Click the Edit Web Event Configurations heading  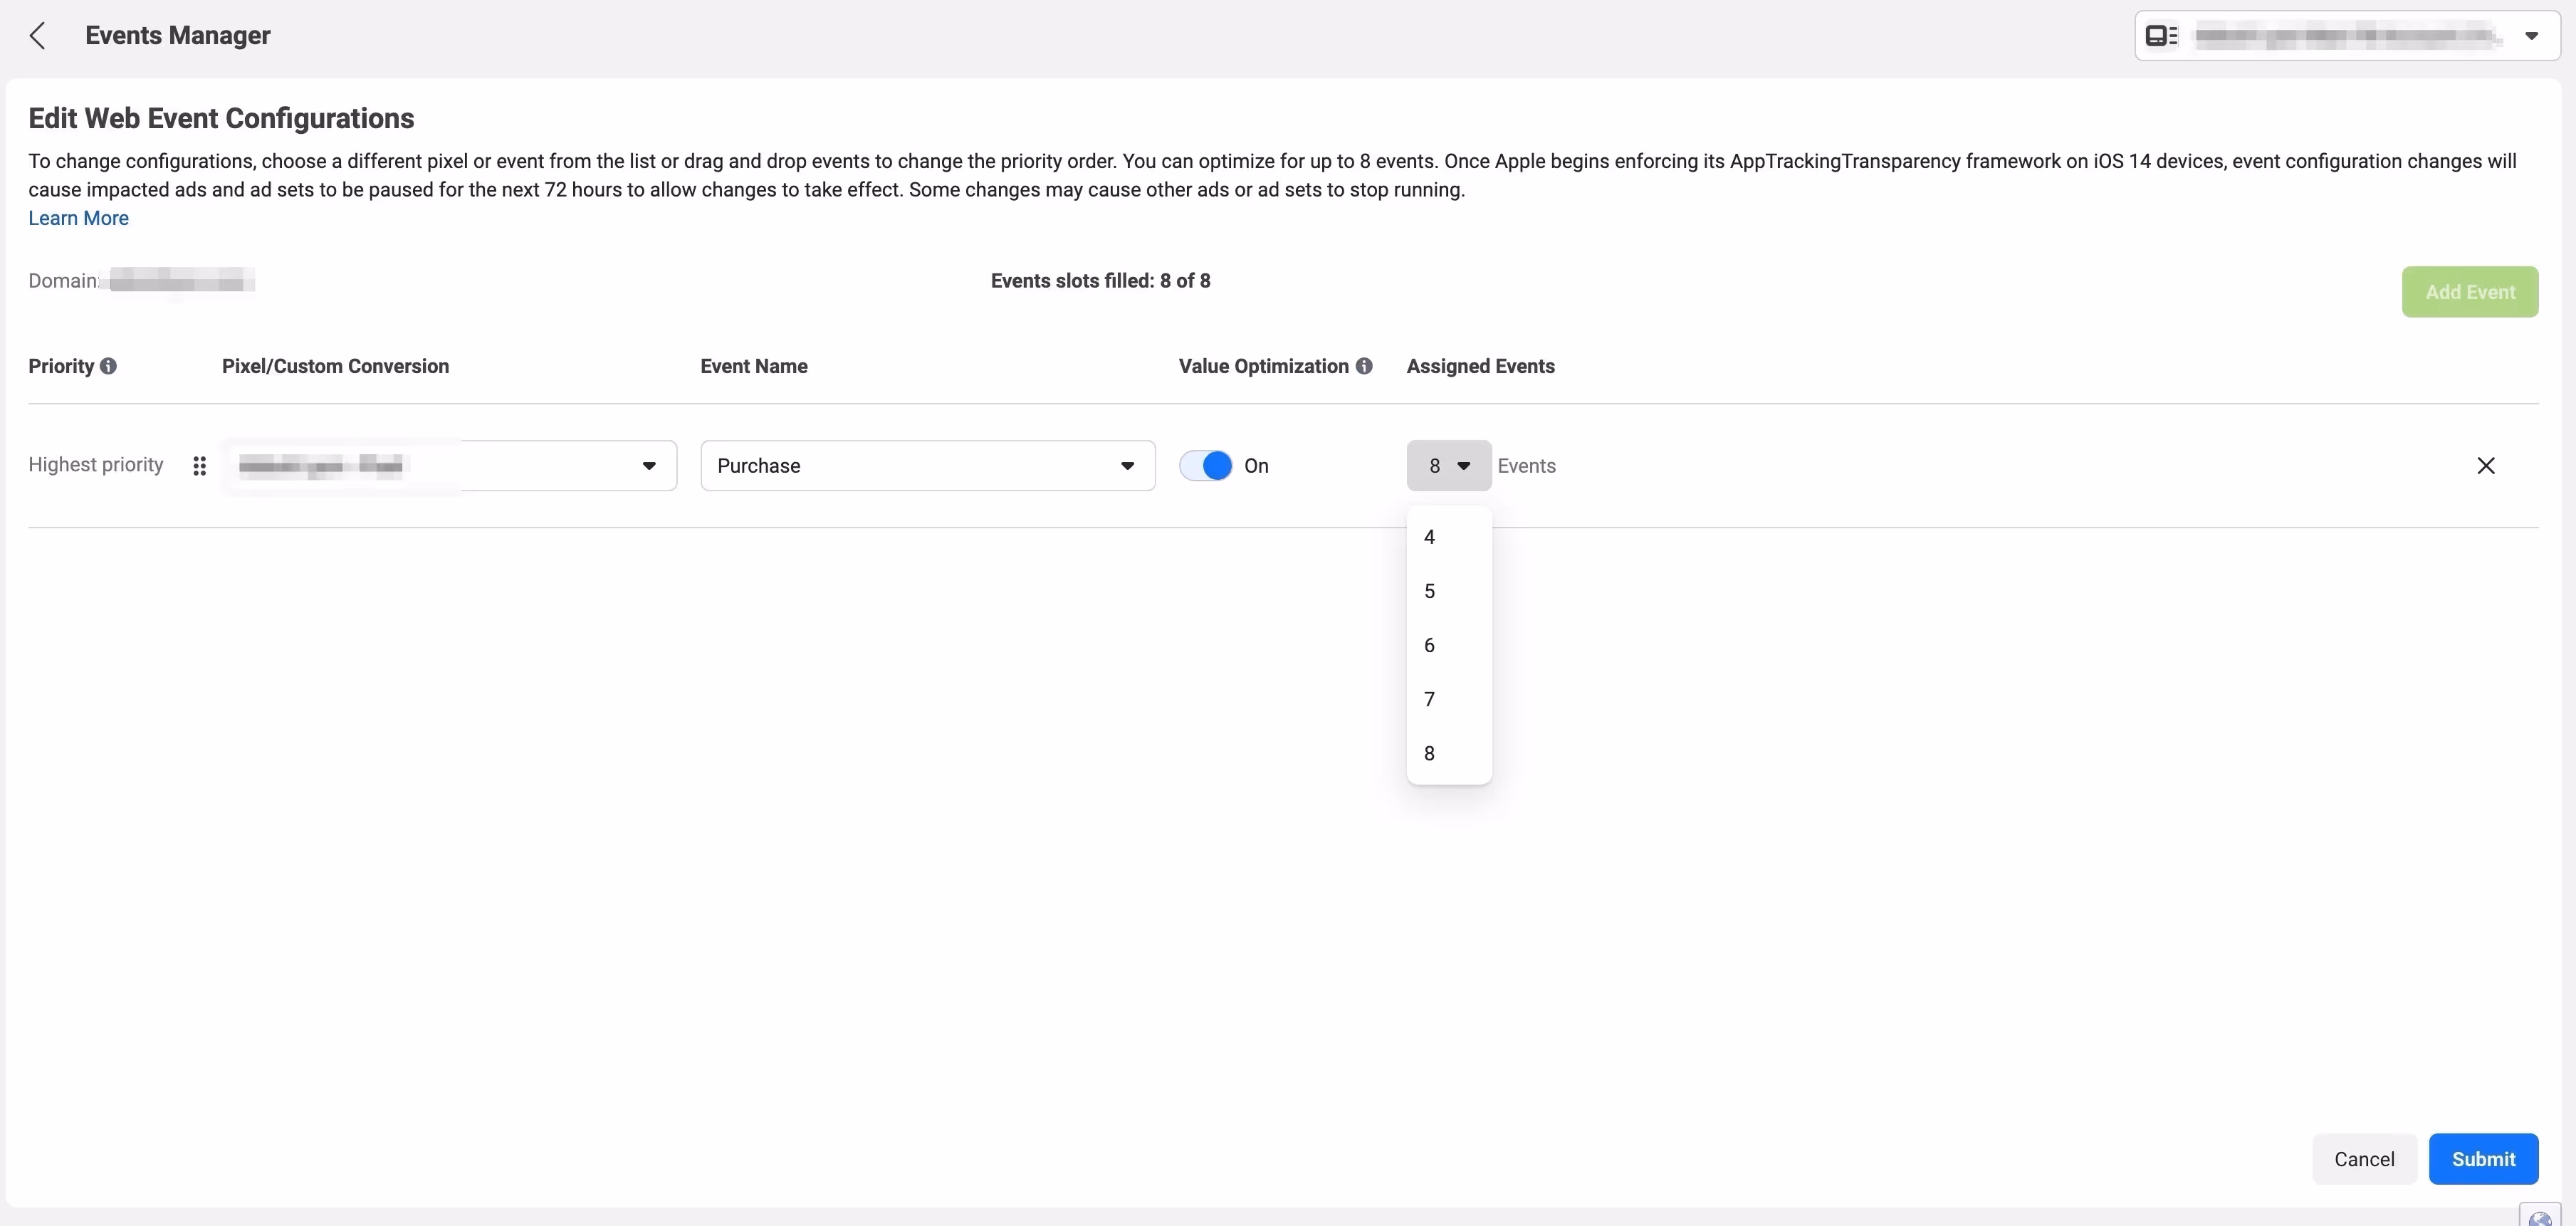(221, 118)
